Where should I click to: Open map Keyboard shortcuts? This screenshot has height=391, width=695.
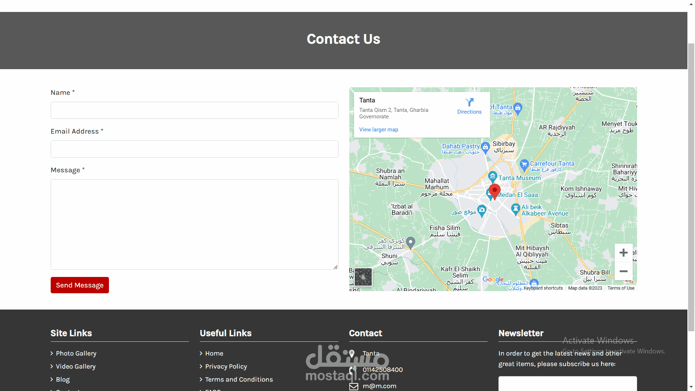click(543, 288)
